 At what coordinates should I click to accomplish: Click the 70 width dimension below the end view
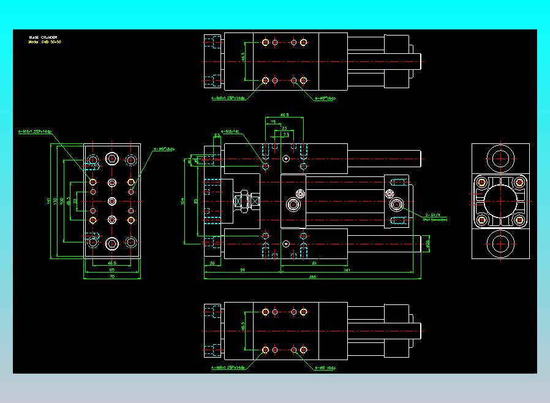(x=112, y=276)
